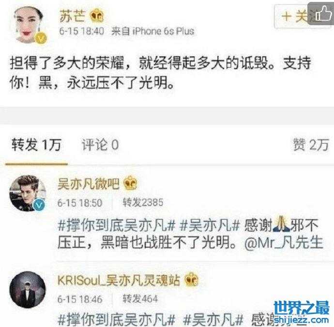334x327 pixels.
Task: Click the 来自 iPhone 6s Plus source link
Action: click(x=153, y=31)
